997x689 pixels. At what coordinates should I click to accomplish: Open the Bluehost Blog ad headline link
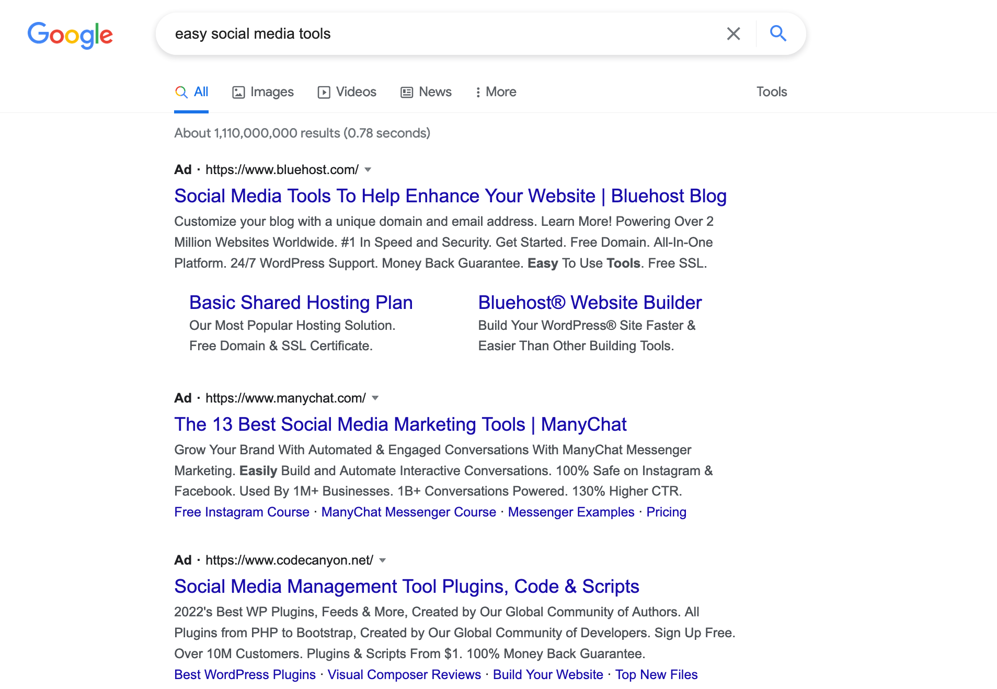(450, 196)
